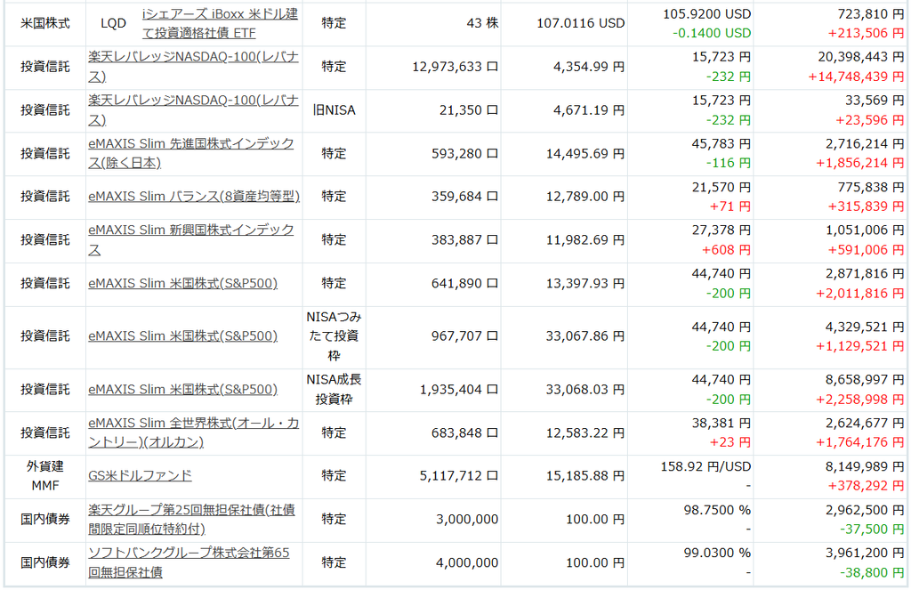Open eMAXIS Slim 米国株式(S&P500) link in NISAつみたて投資枠 row
Screen dimensions: 911x590
point(183,336)
